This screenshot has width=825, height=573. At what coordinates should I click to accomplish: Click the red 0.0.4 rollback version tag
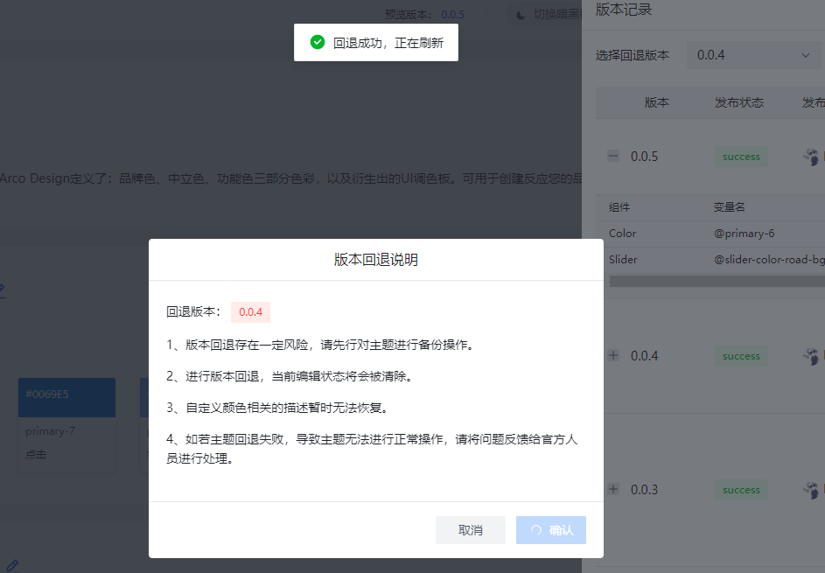point(250,312)
